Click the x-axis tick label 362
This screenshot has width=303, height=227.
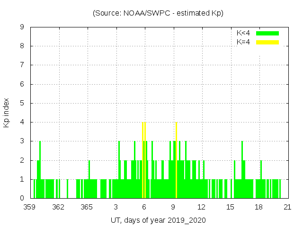(58, 207)
